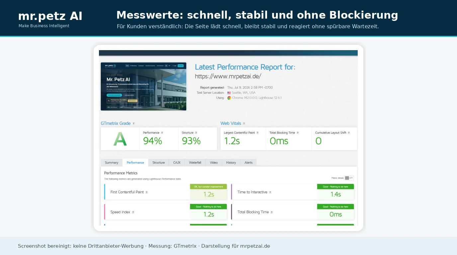The image size is (457, 255).
Task: Click the Cumulative Layout Shift 0 value
Action: [x=319, y=141]
